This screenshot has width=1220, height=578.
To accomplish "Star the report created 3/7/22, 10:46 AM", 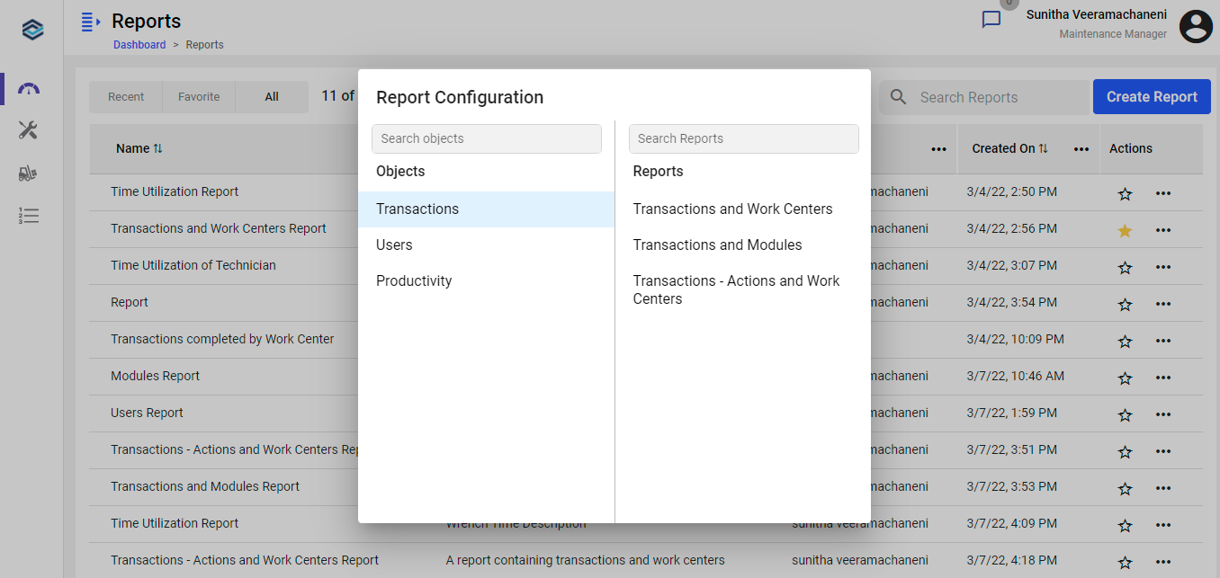I will click(x=1124, y=378).
